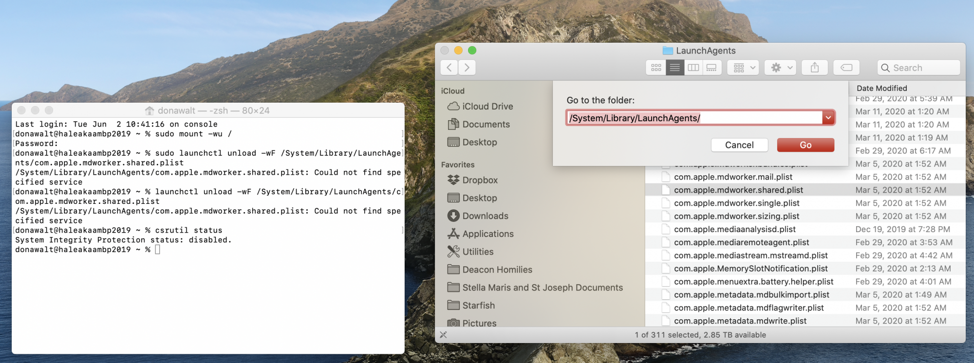
Task: Click the Terminal title home icon
Action: click(x=150, y=110)
